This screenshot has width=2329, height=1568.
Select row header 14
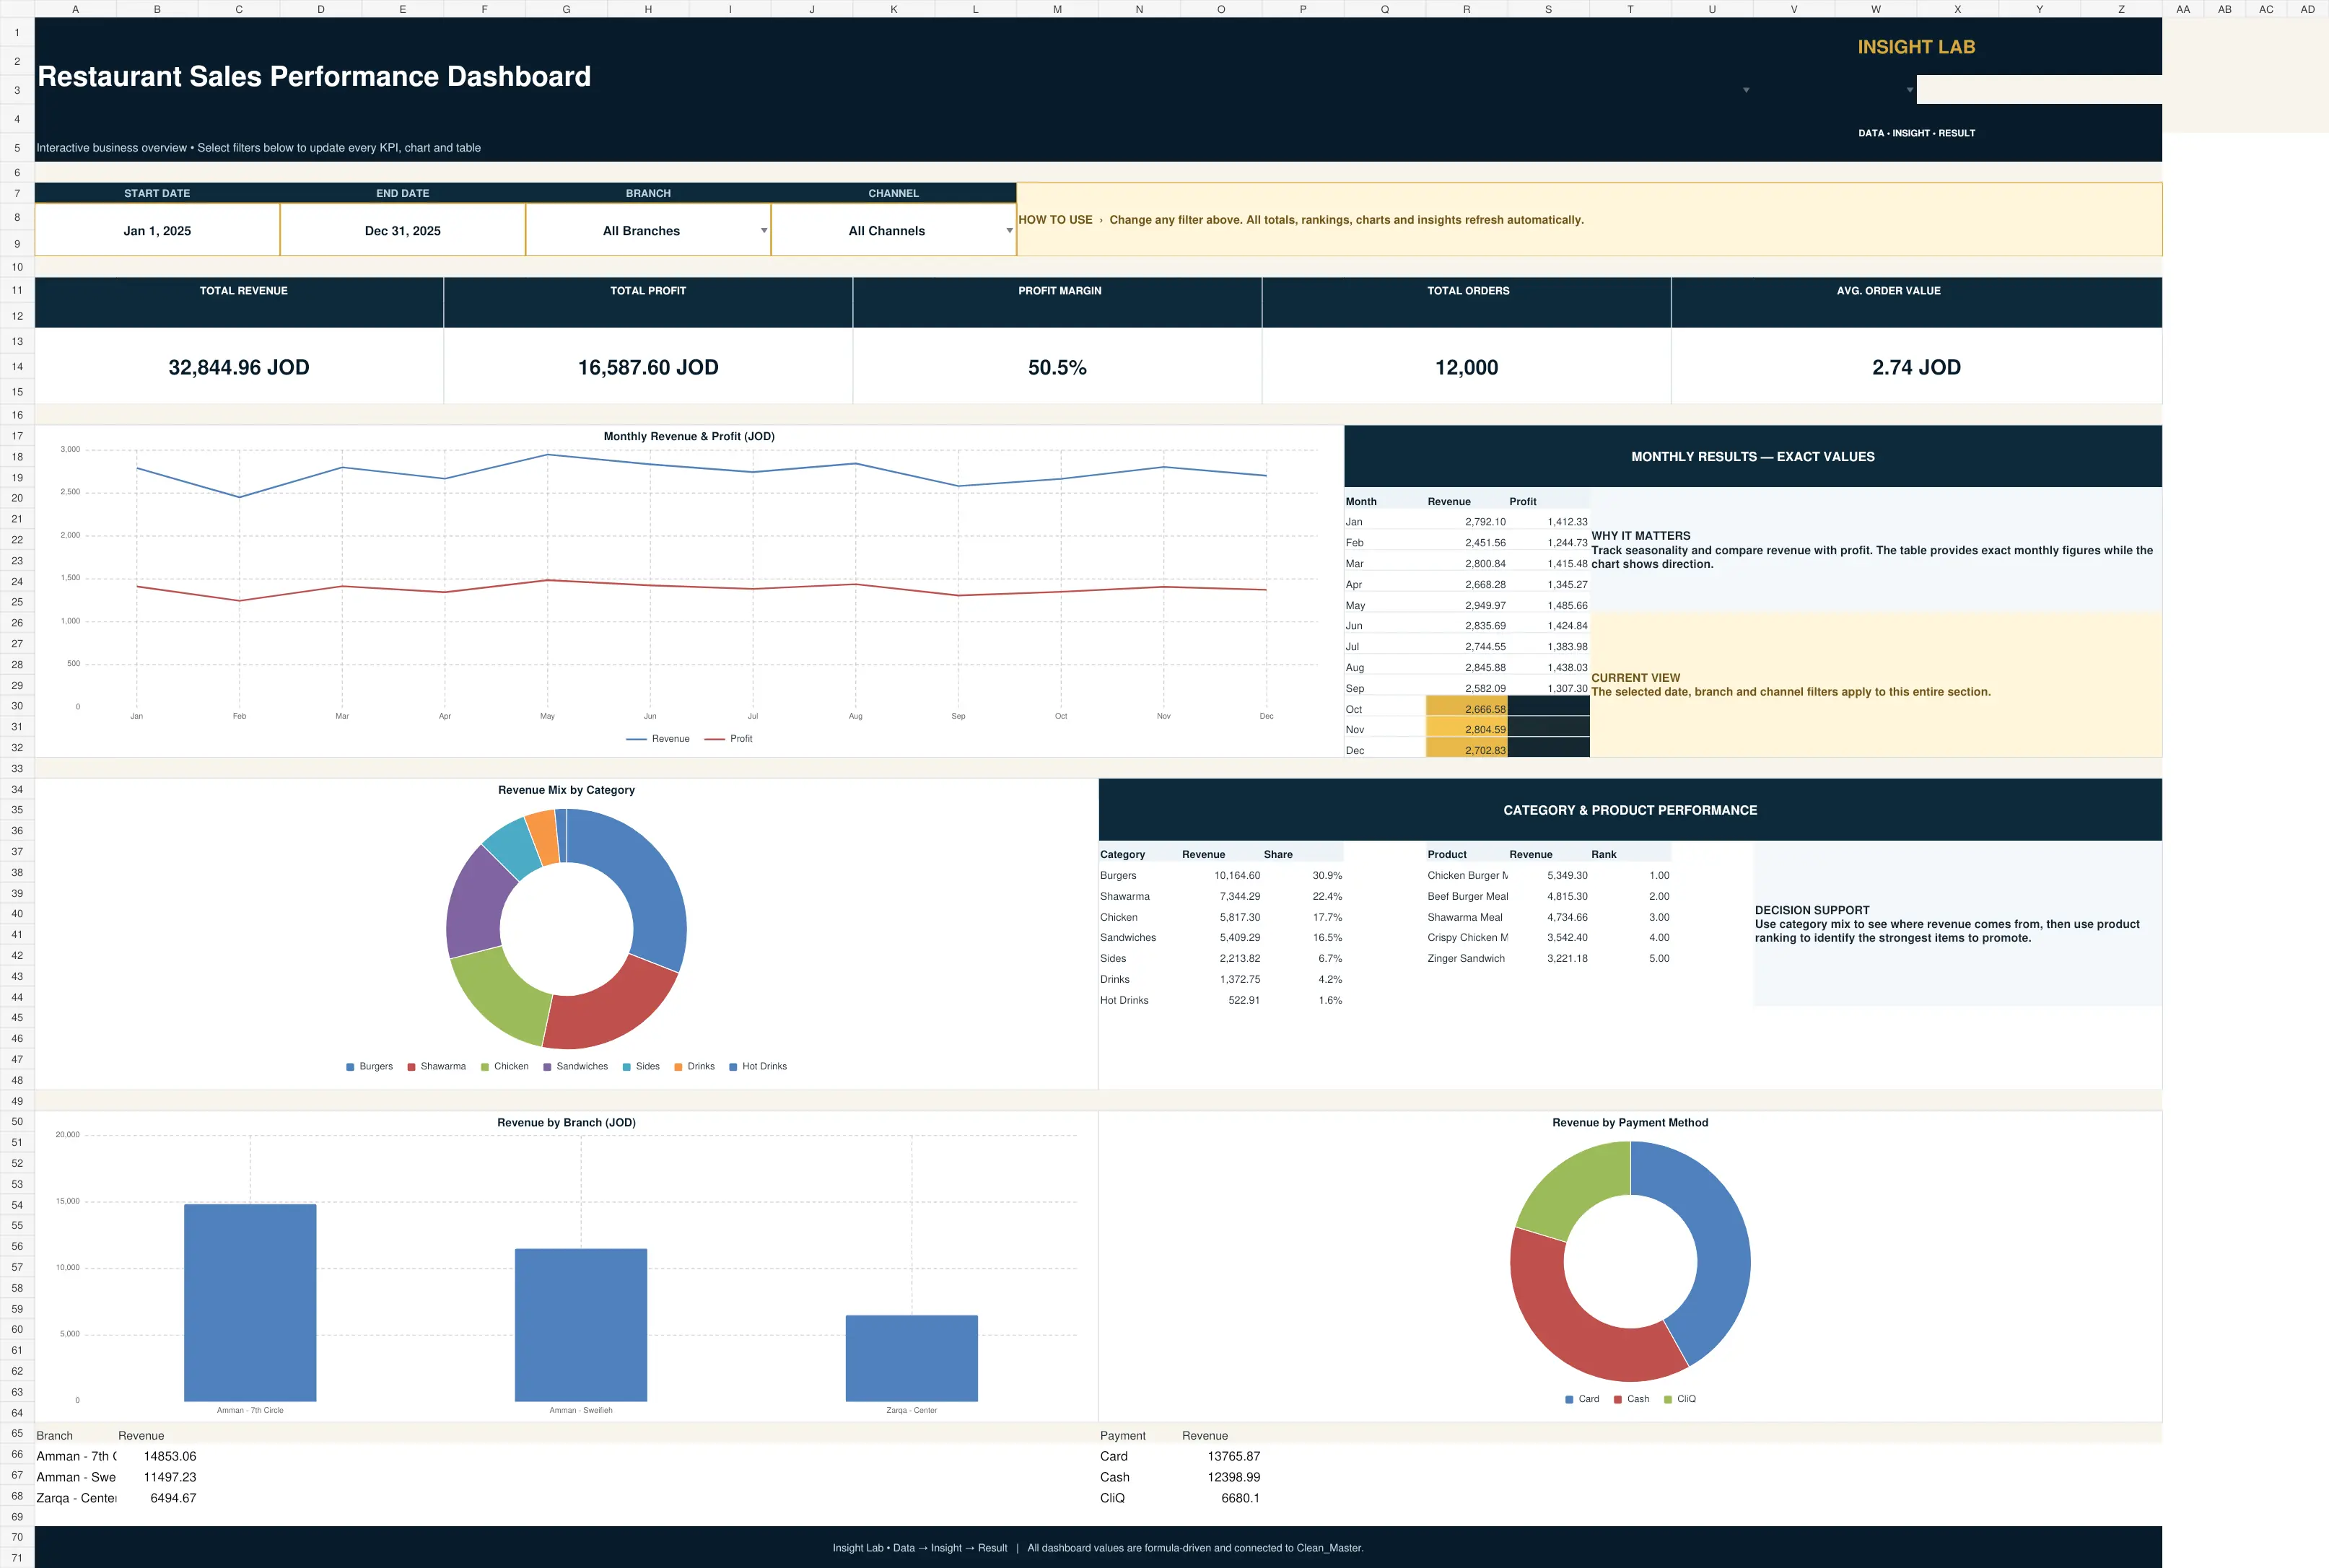click(17, 367)
